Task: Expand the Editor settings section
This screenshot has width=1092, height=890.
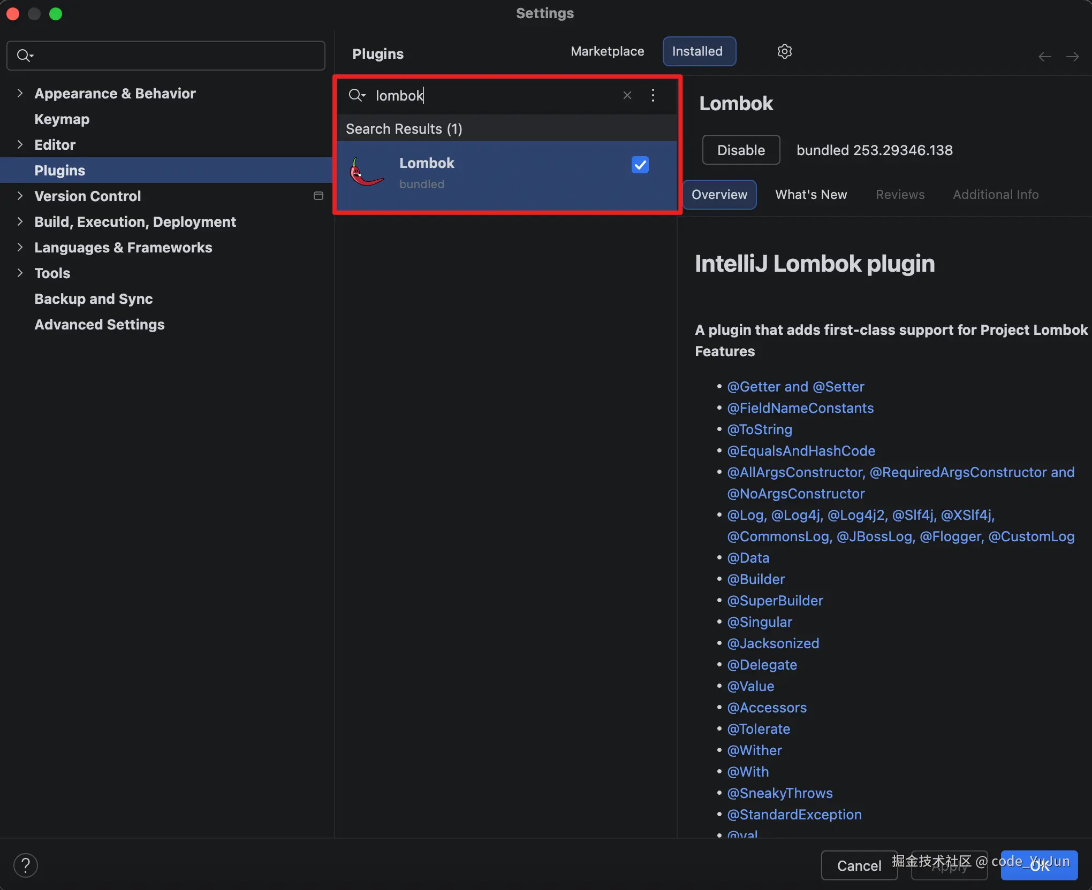Action: coord(20,144)
